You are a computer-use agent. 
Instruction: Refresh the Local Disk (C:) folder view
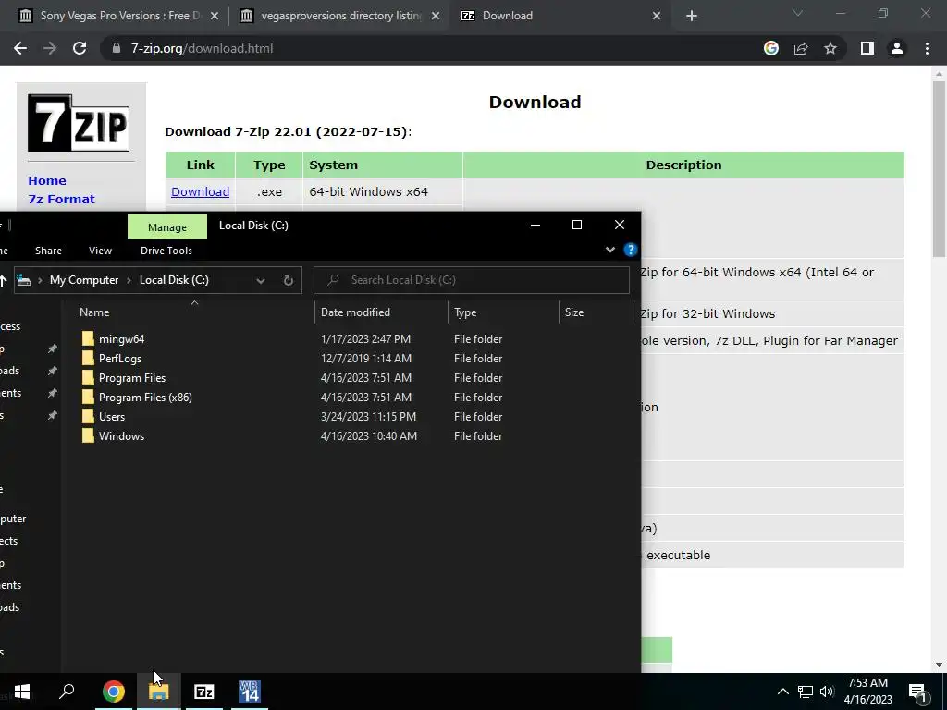click(x=289, y=280)
